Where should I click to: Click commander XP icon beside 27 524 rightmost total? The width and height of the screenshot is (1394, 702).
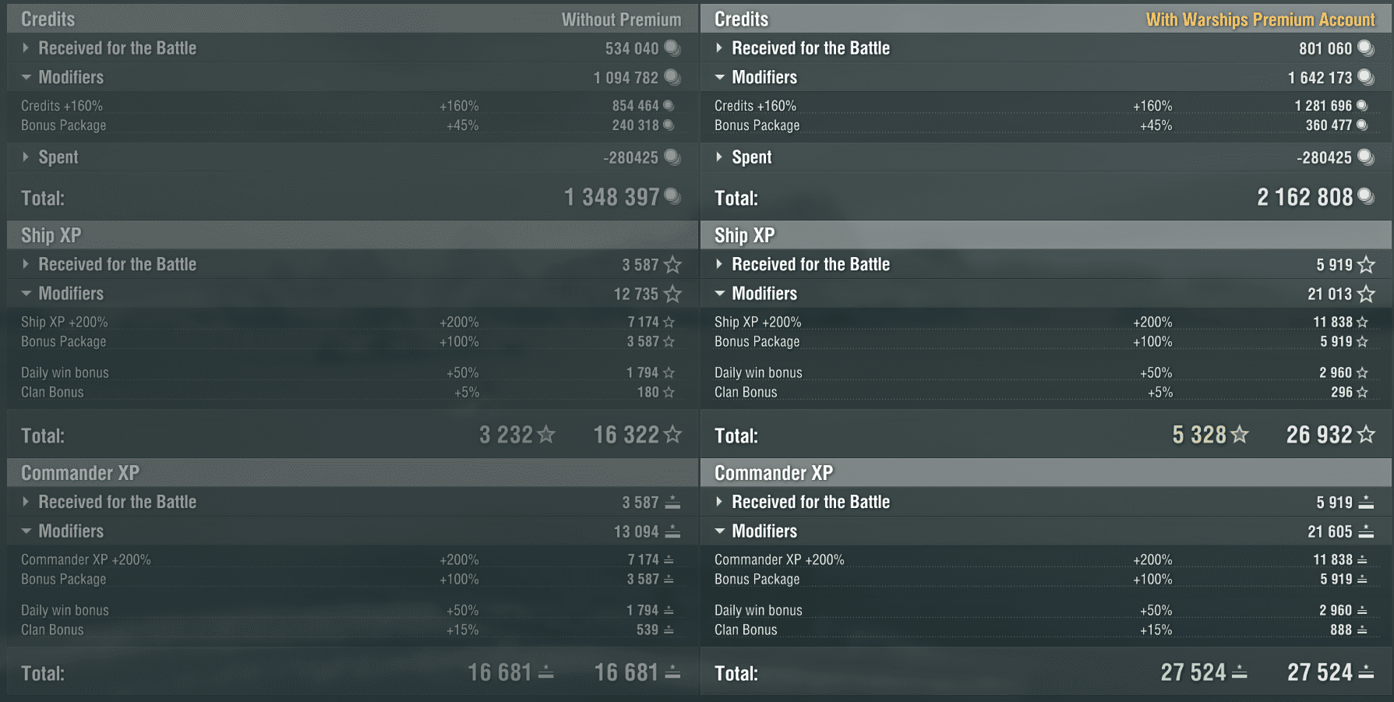tap(1366, 672)
